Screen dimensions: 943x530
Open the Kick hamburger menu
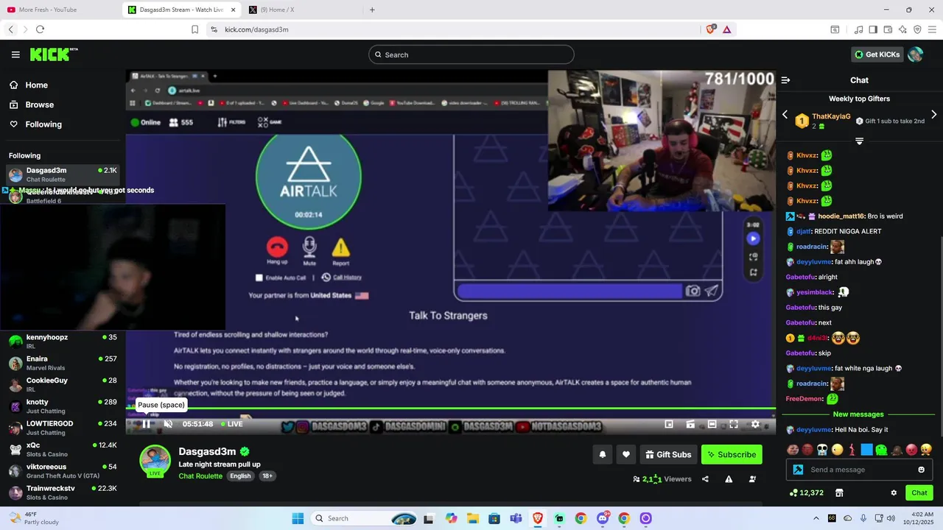point(15,54)
